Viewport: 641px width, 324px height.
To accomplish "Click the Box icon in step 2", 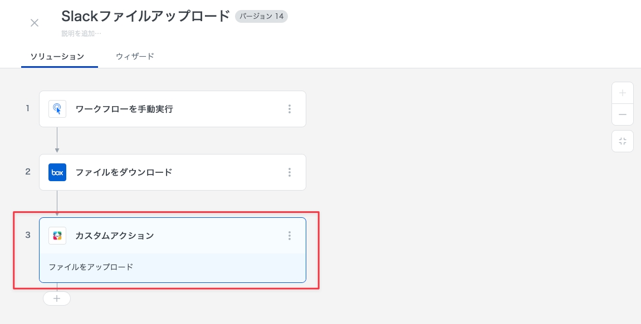I will 57,172.
